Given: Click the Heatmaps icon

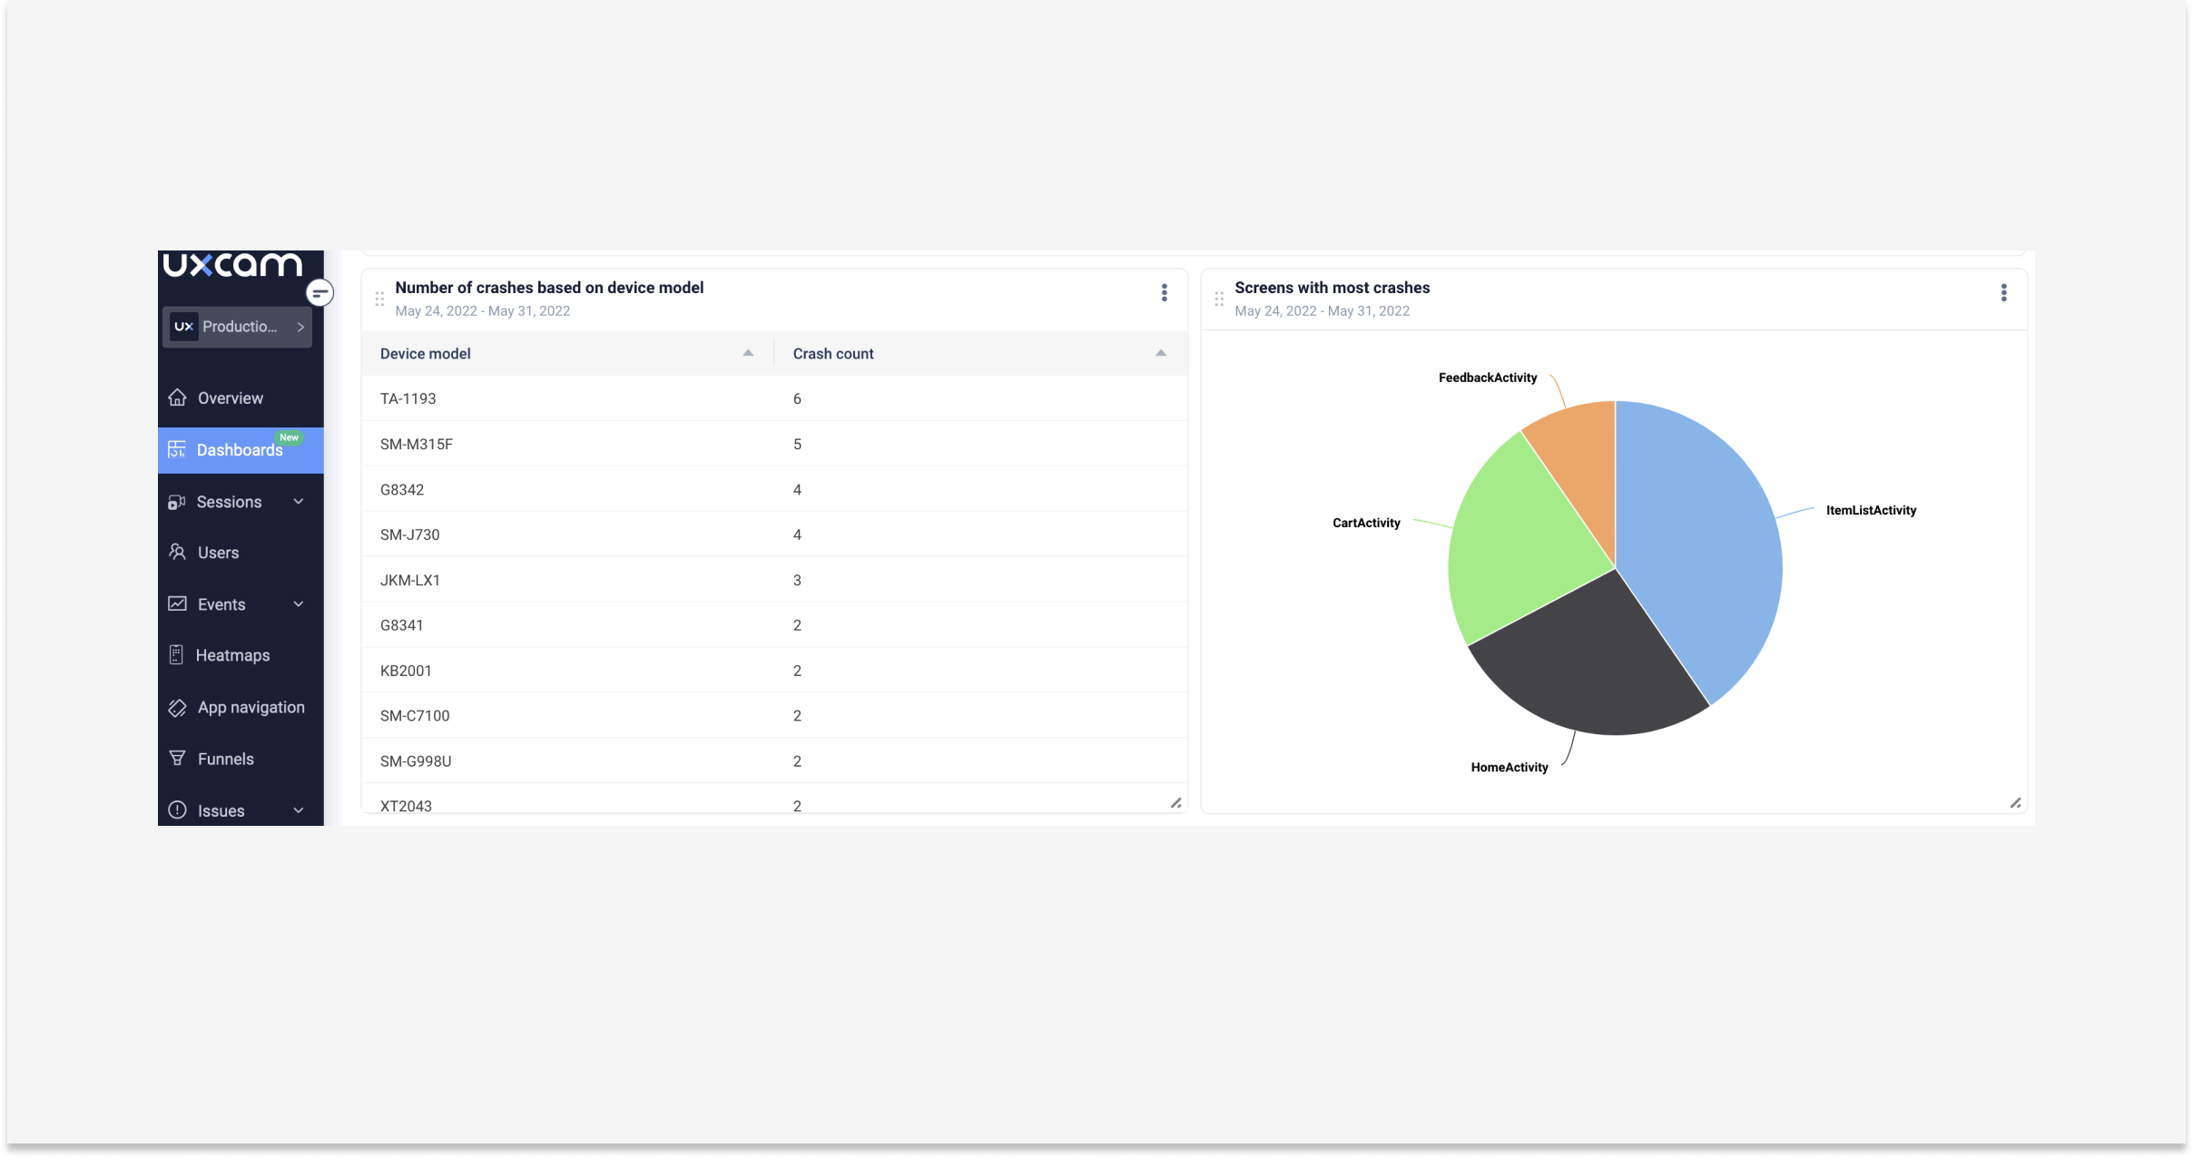Looking at the screenshot, I should [177, 655].
